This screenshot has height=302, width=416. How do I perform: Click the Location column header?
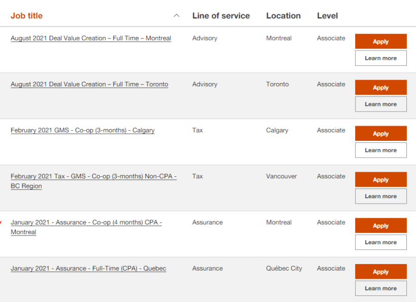click(283, 16)
